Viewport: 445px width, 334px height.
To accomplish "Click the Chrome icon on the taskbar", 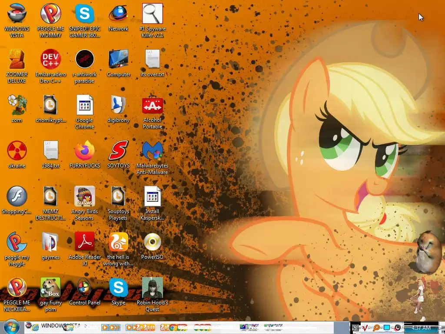I will click(x=172, y=328).
